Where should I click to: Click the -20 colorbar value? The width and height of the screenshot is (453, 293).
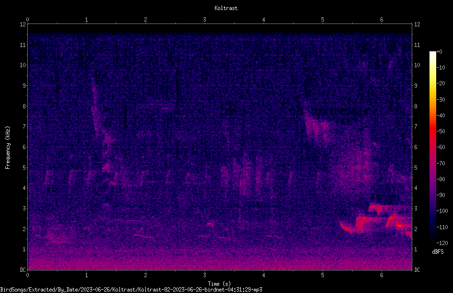click(x=441, y=83)
